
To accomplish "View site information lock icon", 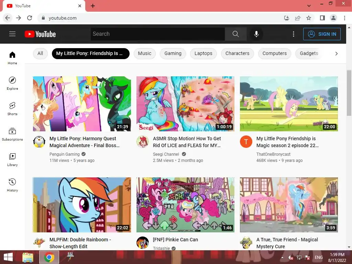I will 43,18.
